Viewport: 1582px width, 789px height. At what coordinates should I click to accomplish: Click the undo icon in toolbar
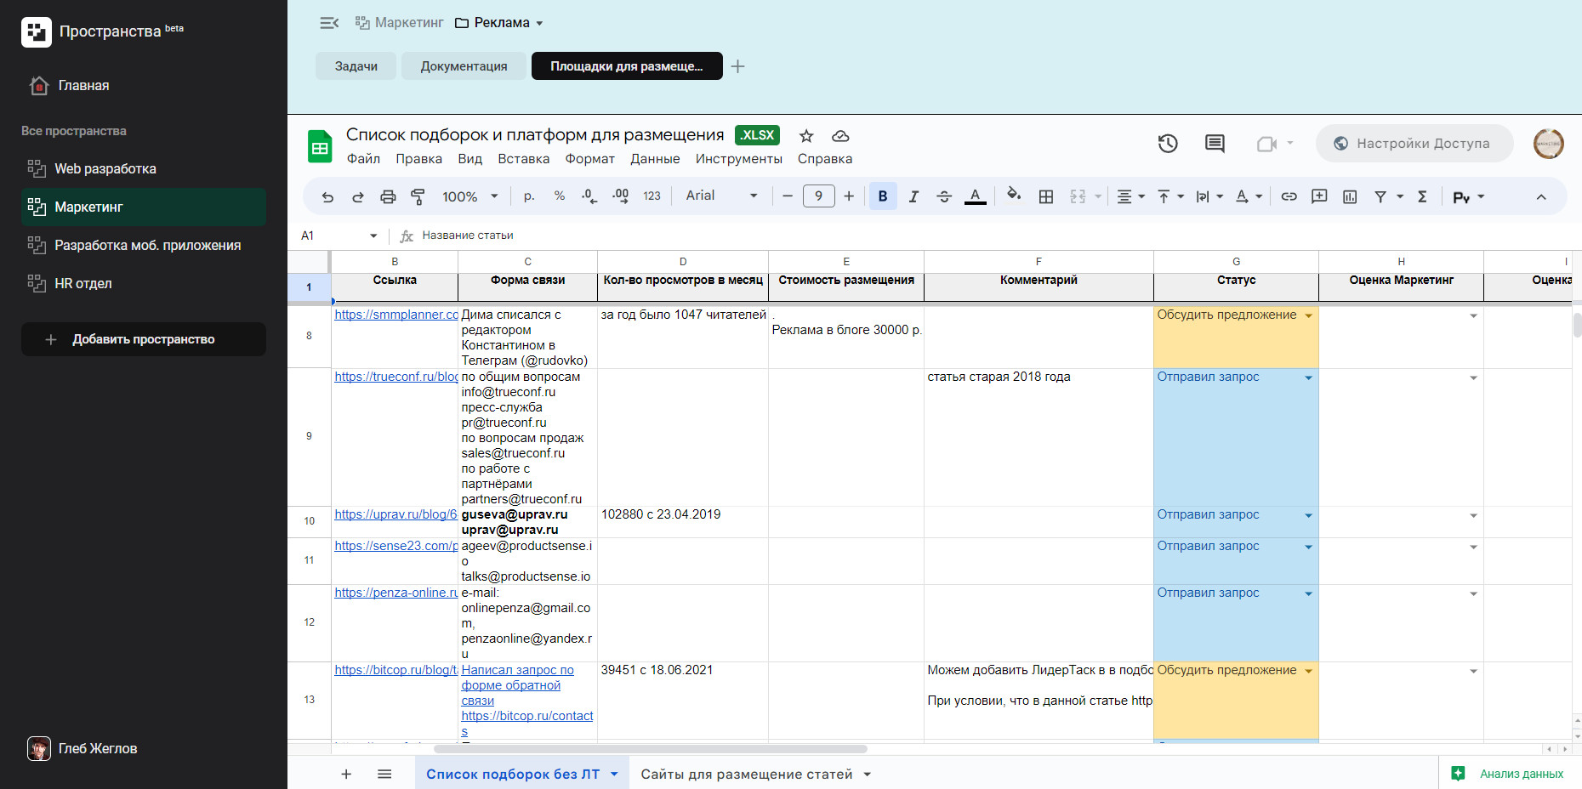[327, 196]
